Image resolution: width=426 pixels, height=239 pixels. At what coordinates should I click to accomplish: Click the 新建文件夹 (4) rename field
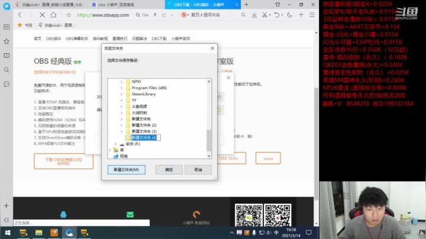[x=146, y=138]
